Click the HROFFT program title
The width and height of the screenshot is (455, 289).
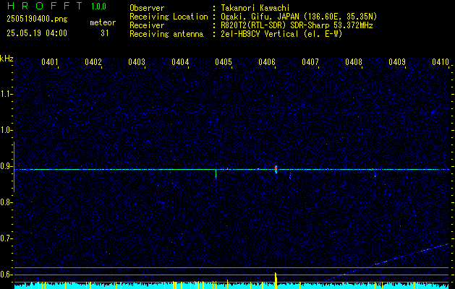(x=45, y=6)
